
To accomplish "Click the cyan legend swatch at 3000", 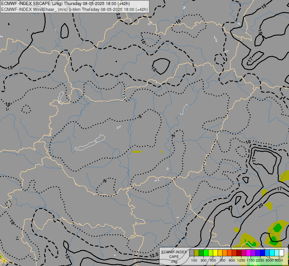I will click(272, 253).
